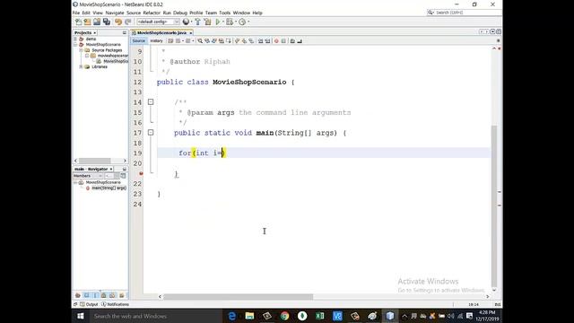
Task: Click the red Start Macro Recording icon
Action: tap(276, 41)
